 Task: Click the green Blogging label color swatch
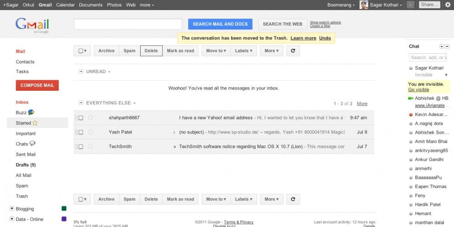(64, 209)
